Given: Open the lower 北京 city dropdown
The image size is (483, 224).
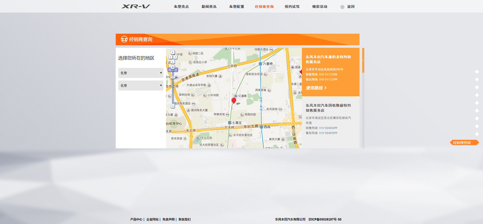Looking at the screenshot, I should tap(141, 85).
